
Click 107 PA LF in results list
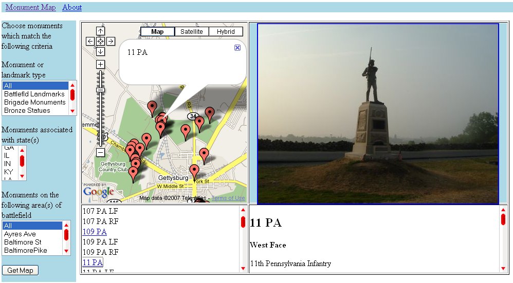[x=100, y=211]
